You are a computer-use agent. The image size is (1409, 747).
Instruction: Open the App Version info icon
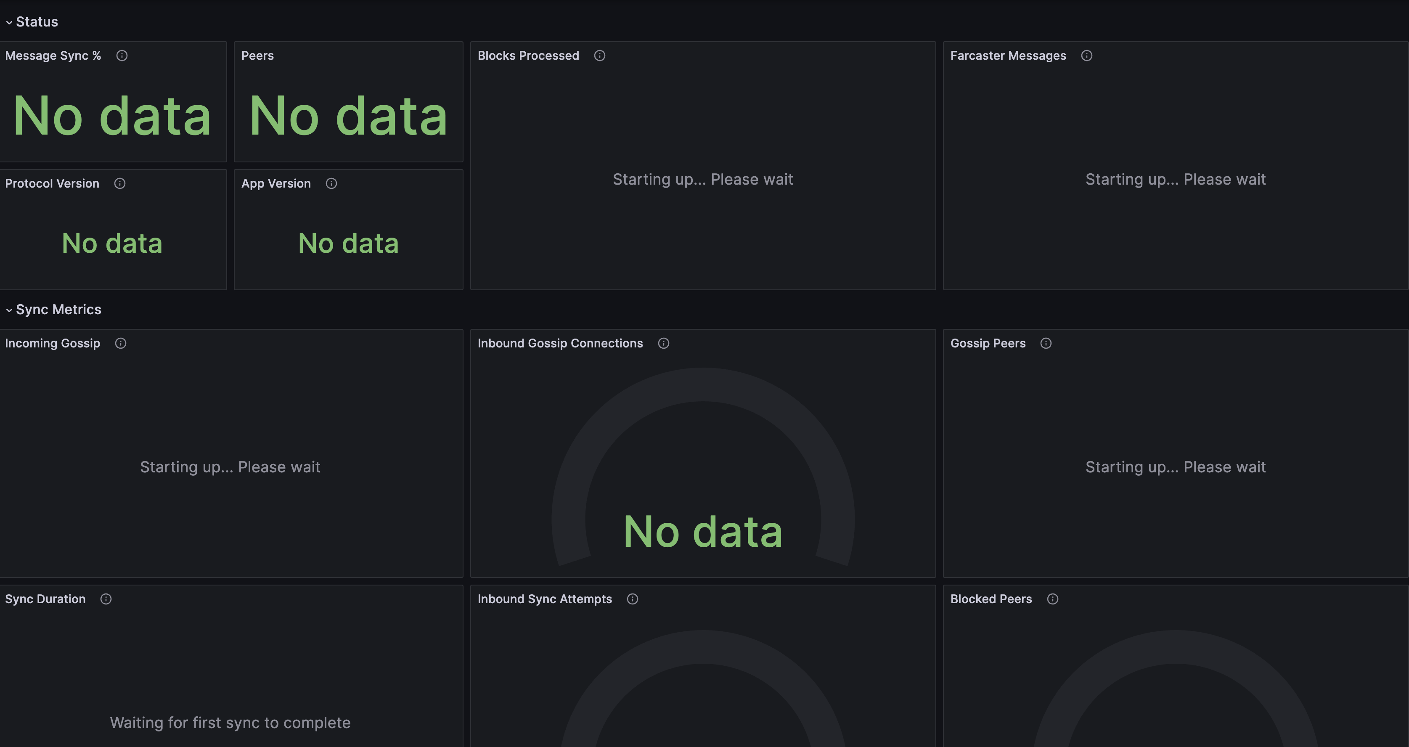[331, 183]
